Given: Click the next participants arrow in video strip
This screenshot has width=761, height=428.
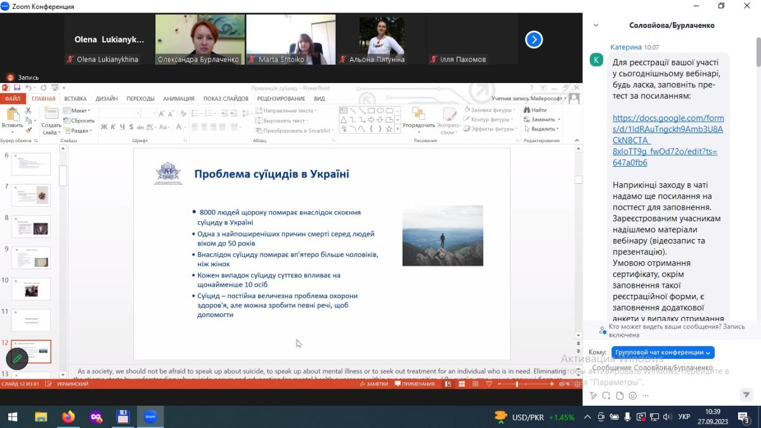Looking at the screenshot, I should coord(534,40).
